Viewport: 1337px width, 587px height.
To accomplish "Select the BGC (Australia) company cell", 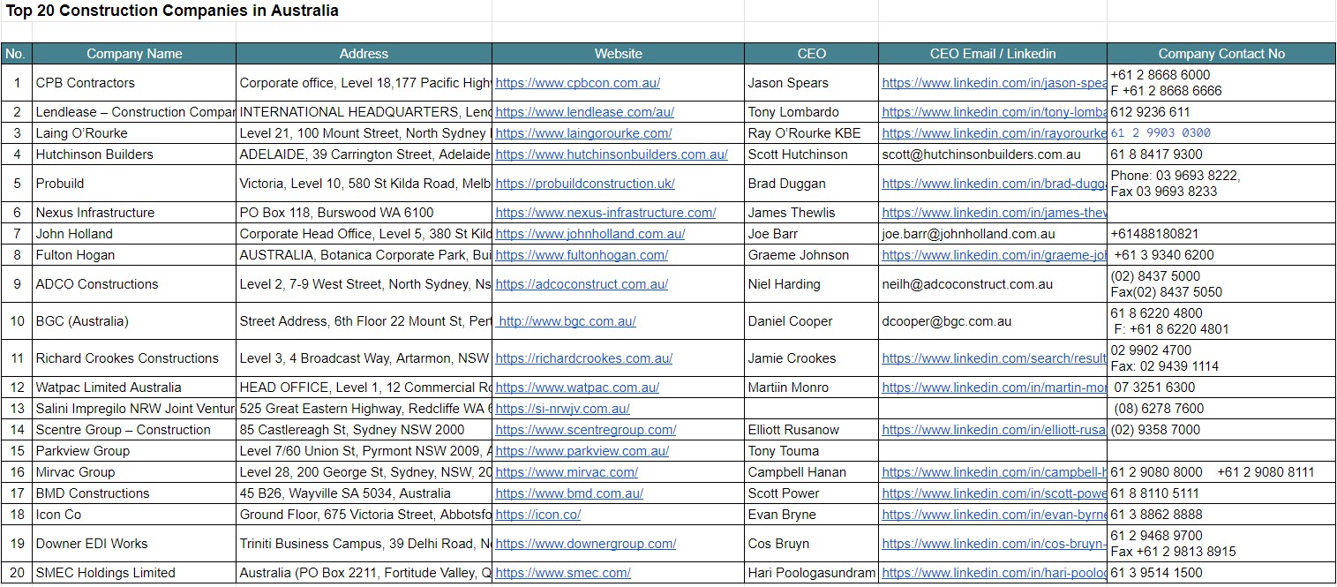I will pyautogui.click(x=134, y=321).
